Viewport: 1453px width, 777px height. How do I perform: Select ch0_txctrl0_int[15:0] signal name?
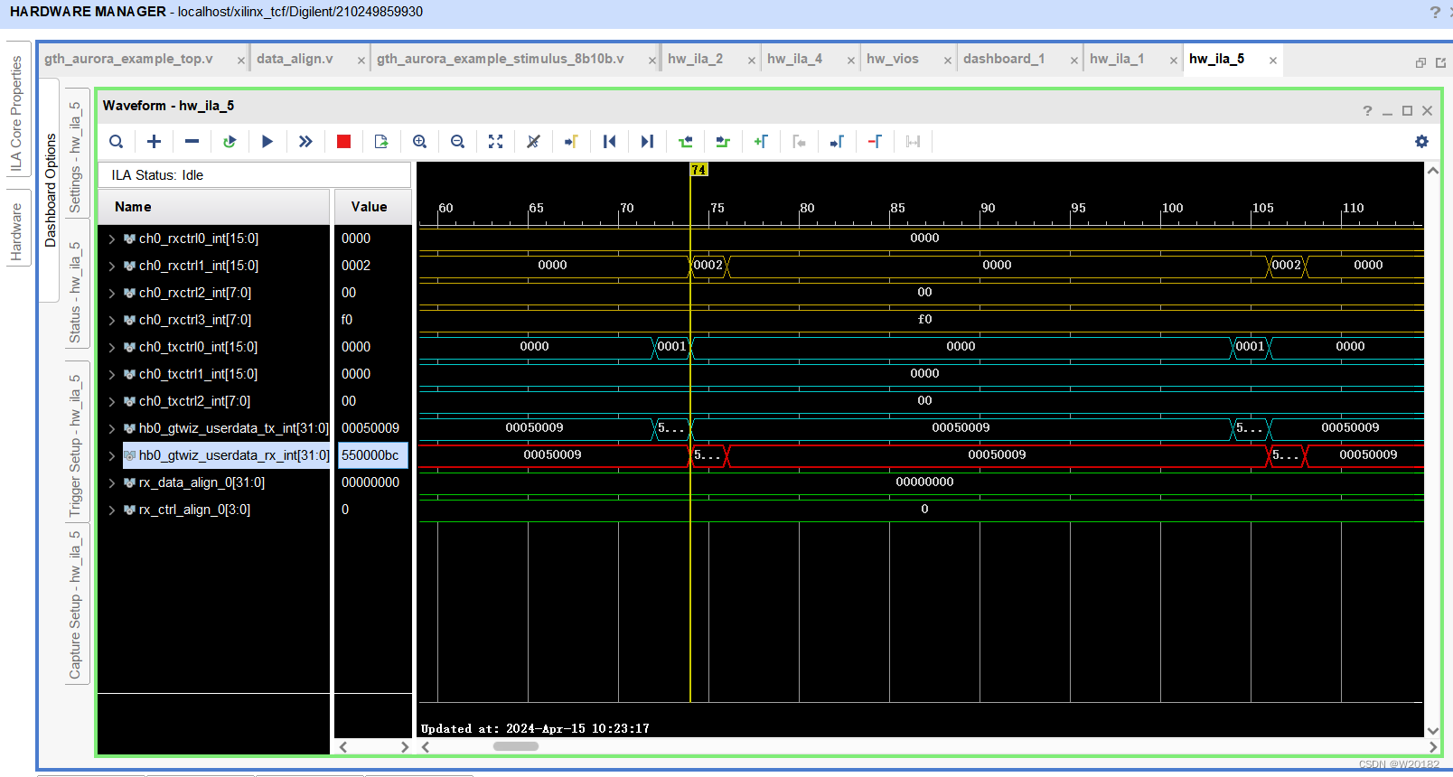pyautogui.click(x=198, y=348)
